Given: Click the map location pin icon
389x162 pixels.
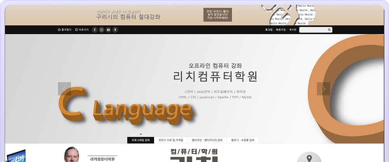Looking at the screenshot, I should pos(309,159).
